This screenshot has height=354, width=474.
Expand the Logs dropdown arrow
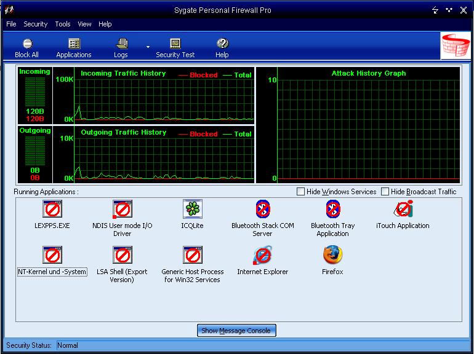click(148, 47)
